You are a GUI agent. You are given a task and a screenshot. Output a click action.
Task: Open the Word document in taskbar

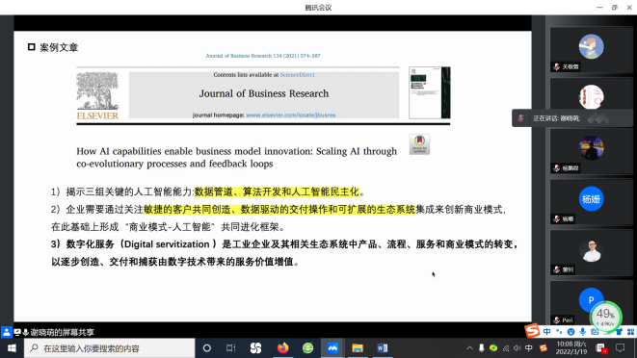click(x=383, y=348)
